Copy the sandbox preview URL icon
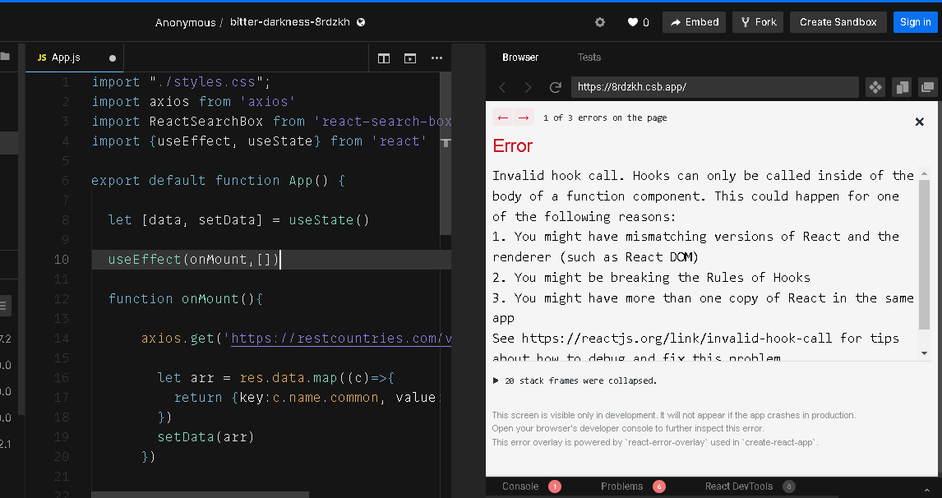The width and height of the screenshot is (942, 498). (901, 87)
